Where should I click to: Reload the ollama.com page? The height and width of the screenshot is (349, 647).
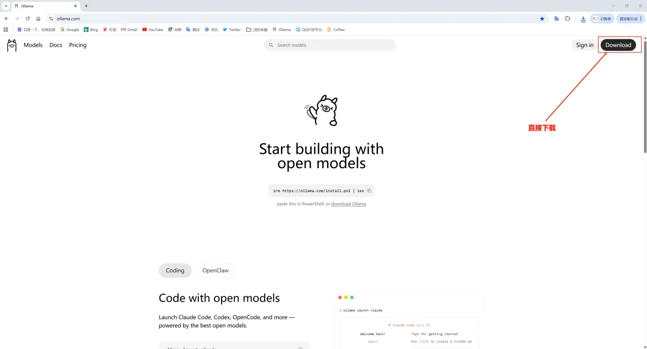pos(28,19)
